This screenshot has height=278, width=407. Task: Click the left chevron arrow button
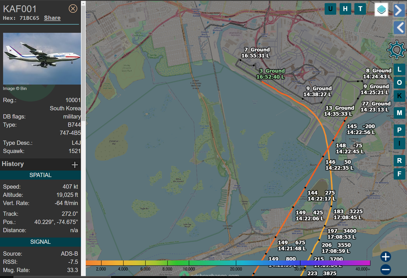pos(399,27)
